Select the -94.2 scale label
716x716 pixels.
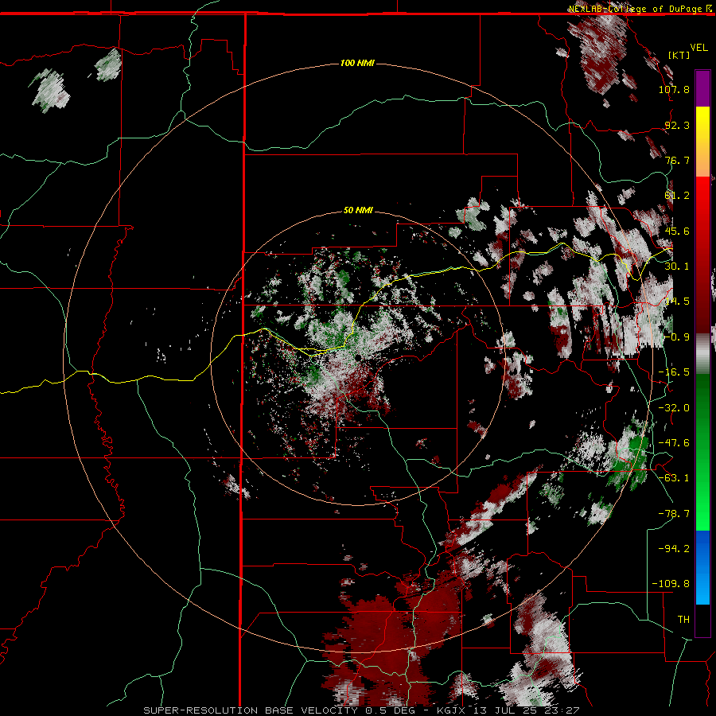(x=674, y=548)
